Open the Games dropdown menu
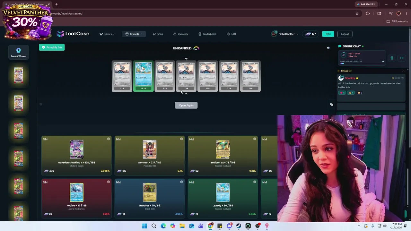 (107, 34)
